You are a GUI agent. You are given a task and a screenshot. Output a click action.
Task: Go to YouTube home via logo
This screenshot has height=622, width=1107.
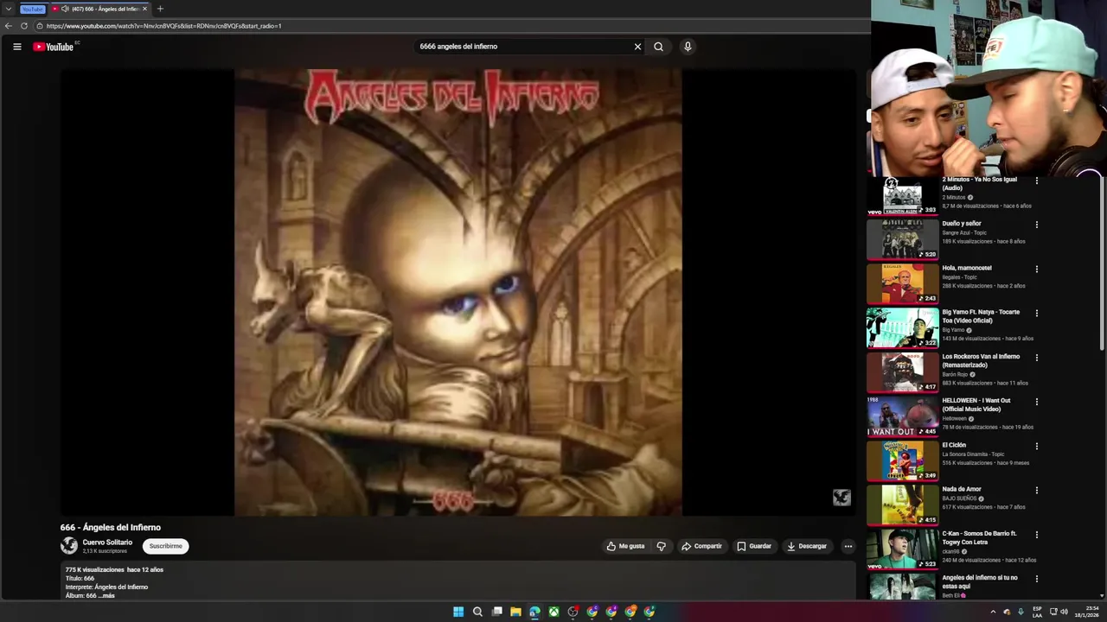click(x=54, y=47)
